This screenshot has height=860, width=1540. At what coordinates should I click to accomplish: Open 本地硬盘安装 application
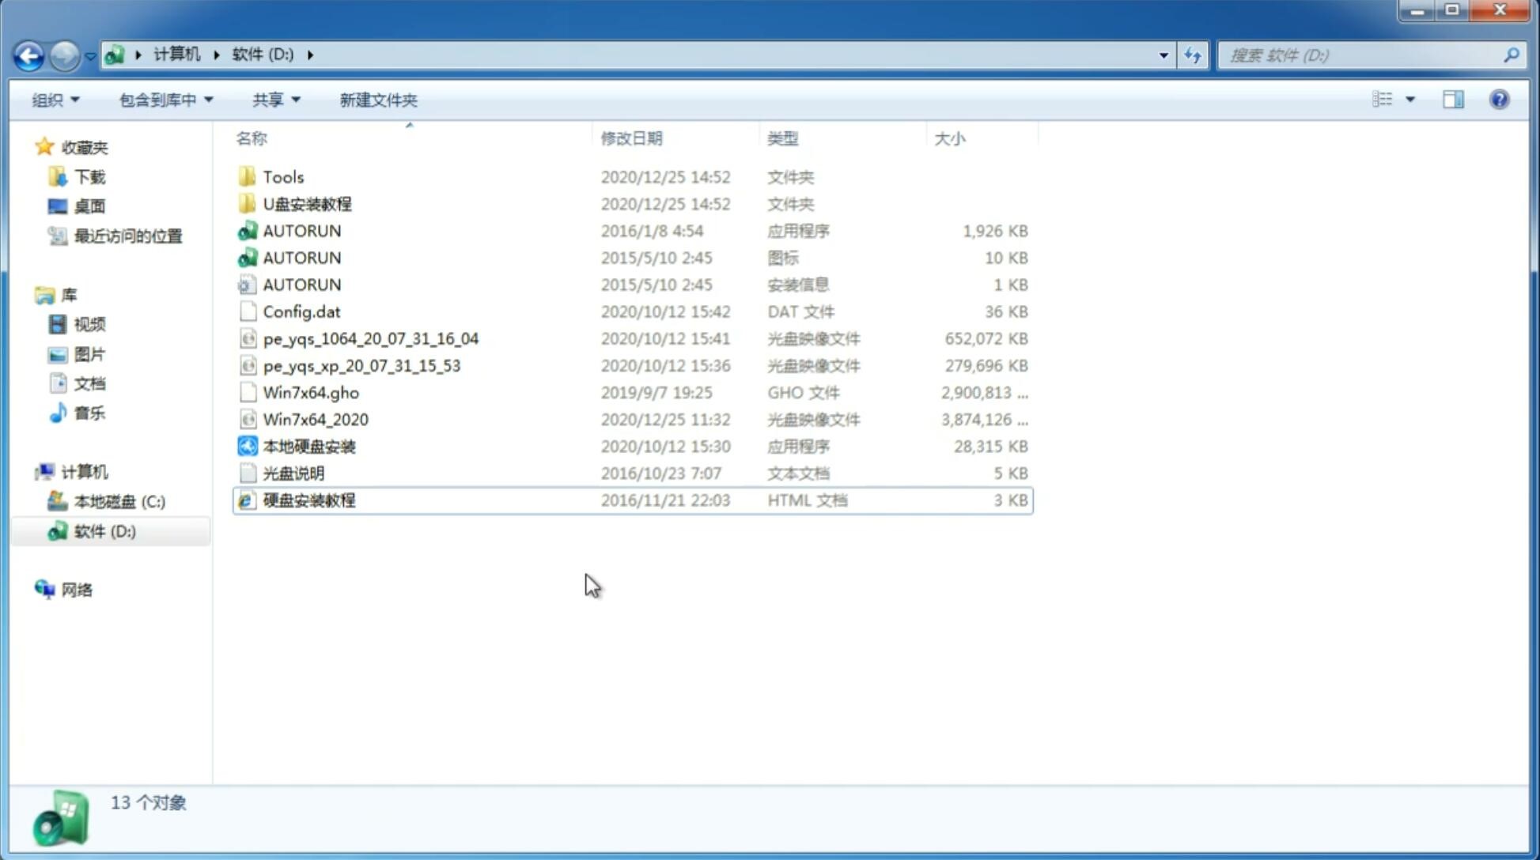pyautogui.click(x=308, y=446)
